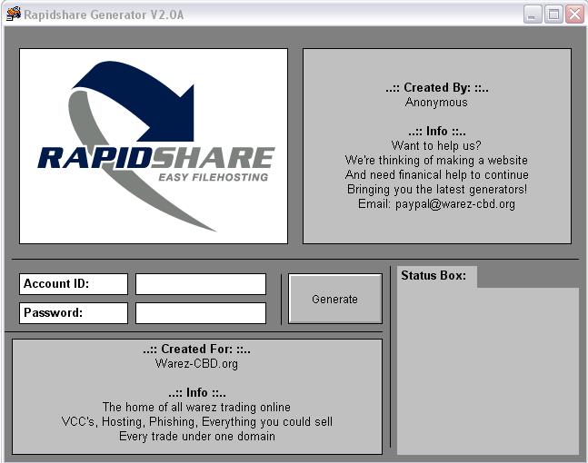This screenshot has width=588, height=463.
Task: Click 'Bringing you the latest generators!' line
Action: [x=437, y=189]
